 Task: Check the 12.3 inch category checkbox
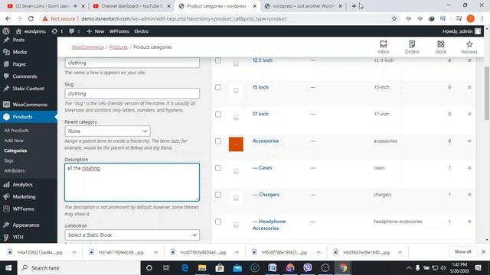pos(218,60)
